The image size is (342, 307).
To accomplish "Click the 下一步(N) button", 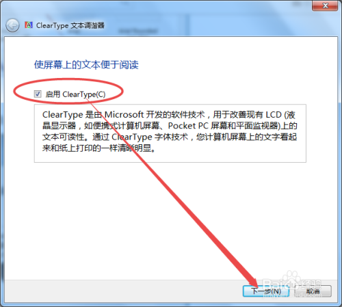I will pos(266,291).
